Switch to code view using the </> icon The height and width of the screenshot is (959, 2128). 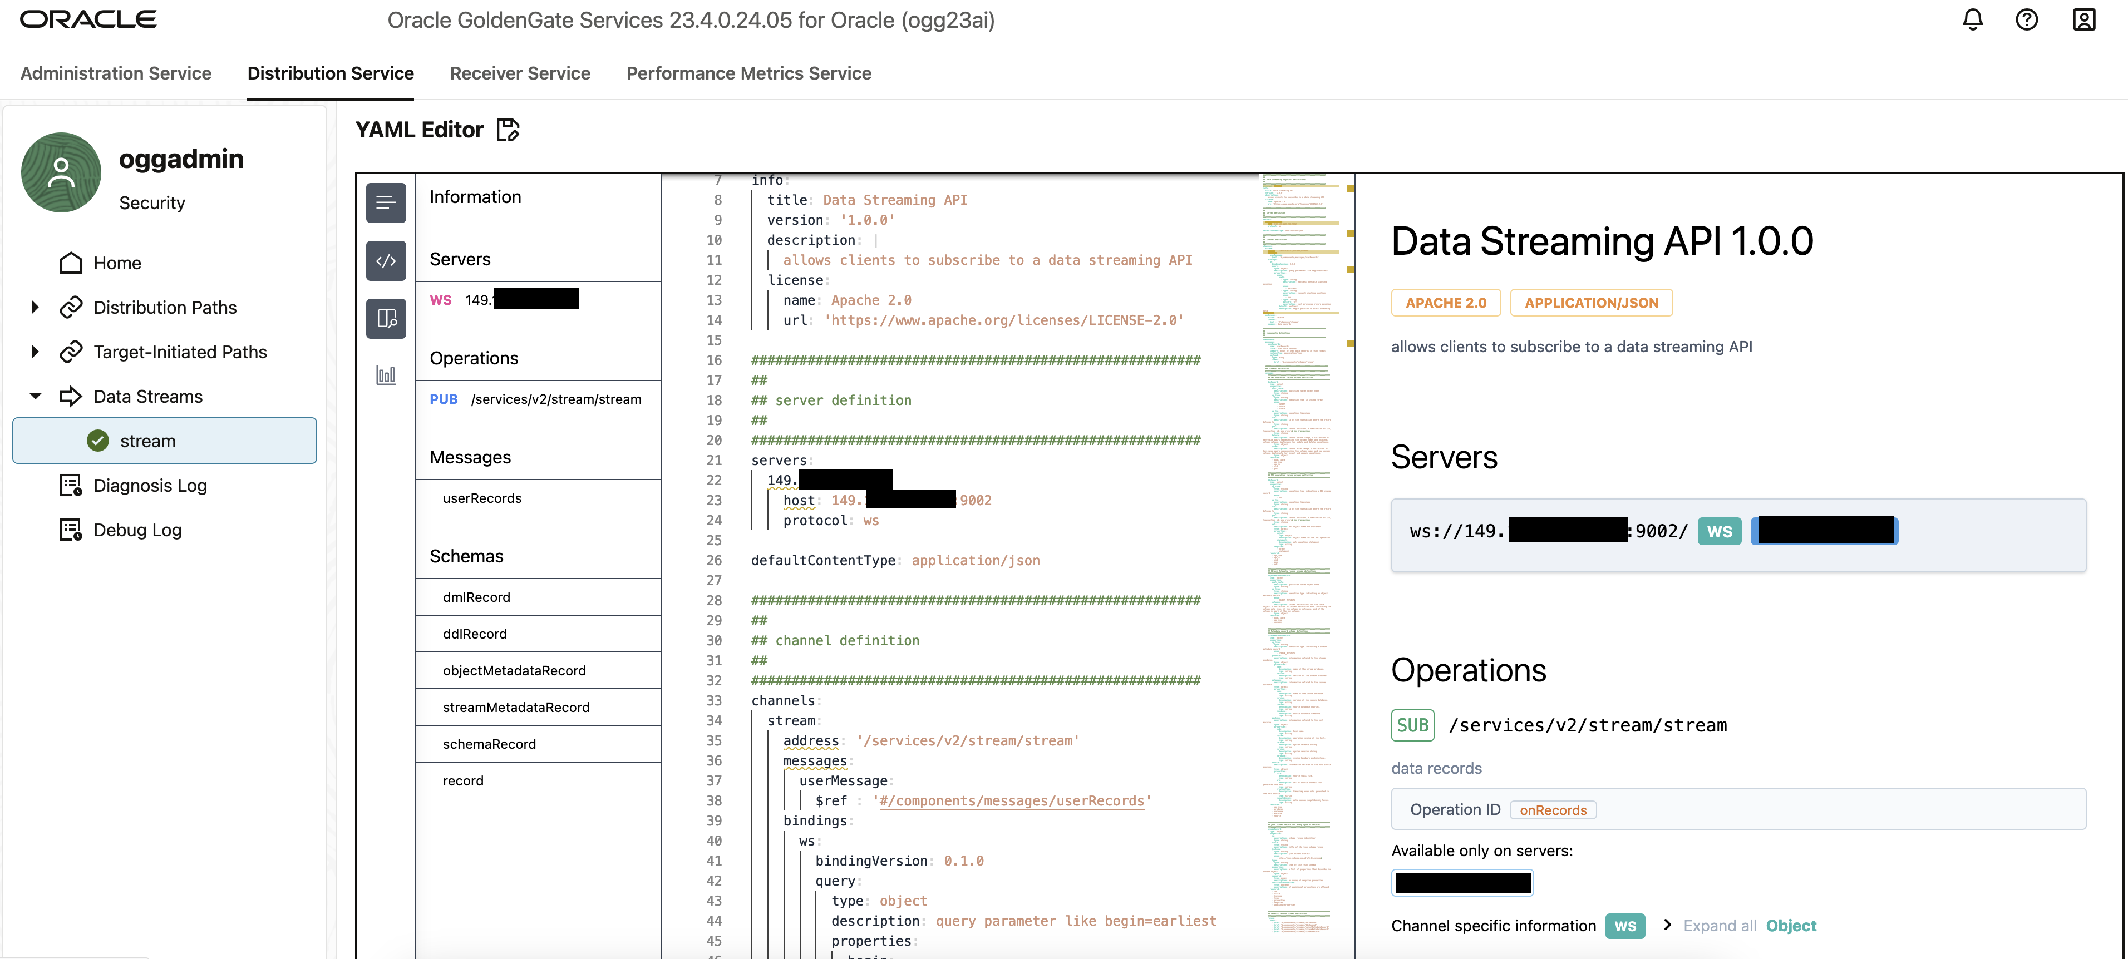[386, 260]
